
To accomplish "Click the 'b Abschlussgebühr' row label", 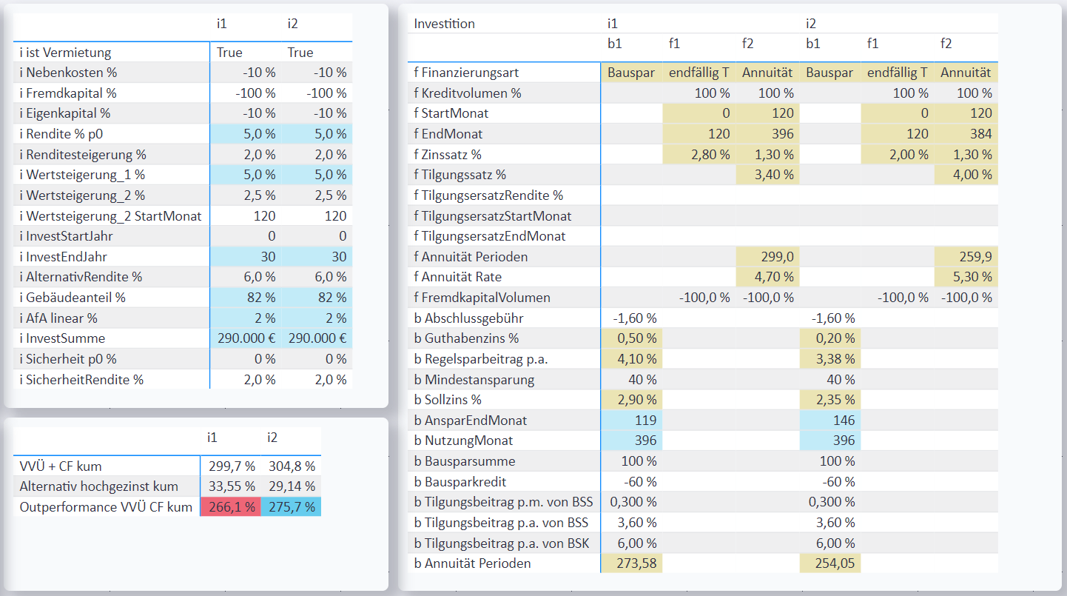I will [469, 318].
